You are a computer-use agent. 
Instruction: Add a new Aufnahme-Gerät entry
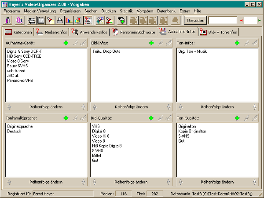[66, 43]
